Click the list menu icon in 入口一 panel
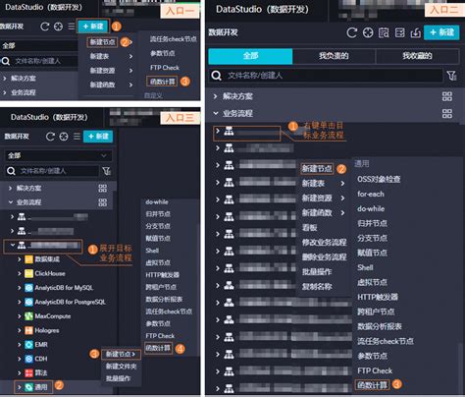The width and height of the screenshot is (465, 397). point(72,27)
